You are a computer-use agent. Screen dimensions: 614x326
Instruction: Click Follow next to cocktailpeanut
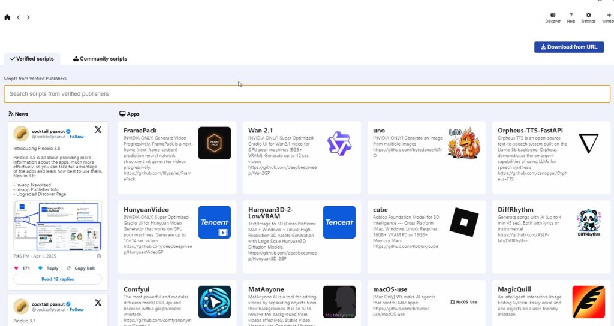[x=76, y=137]
